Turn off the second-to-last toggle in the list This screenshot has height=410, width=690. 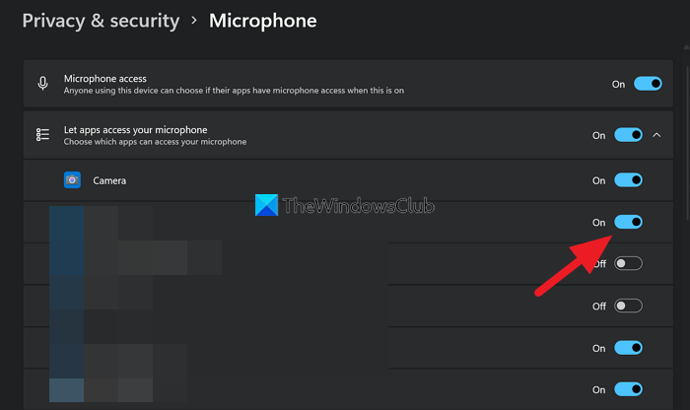pyautogui.click(x=628, y=347)
